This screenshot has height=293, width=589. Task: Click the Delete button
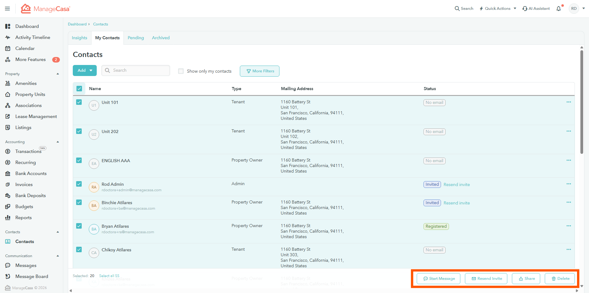[560, 279]
